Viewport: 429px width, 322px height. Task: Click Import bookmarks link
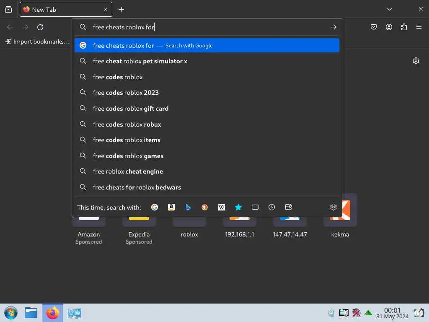pyautogui.click(x=38, y=42)
